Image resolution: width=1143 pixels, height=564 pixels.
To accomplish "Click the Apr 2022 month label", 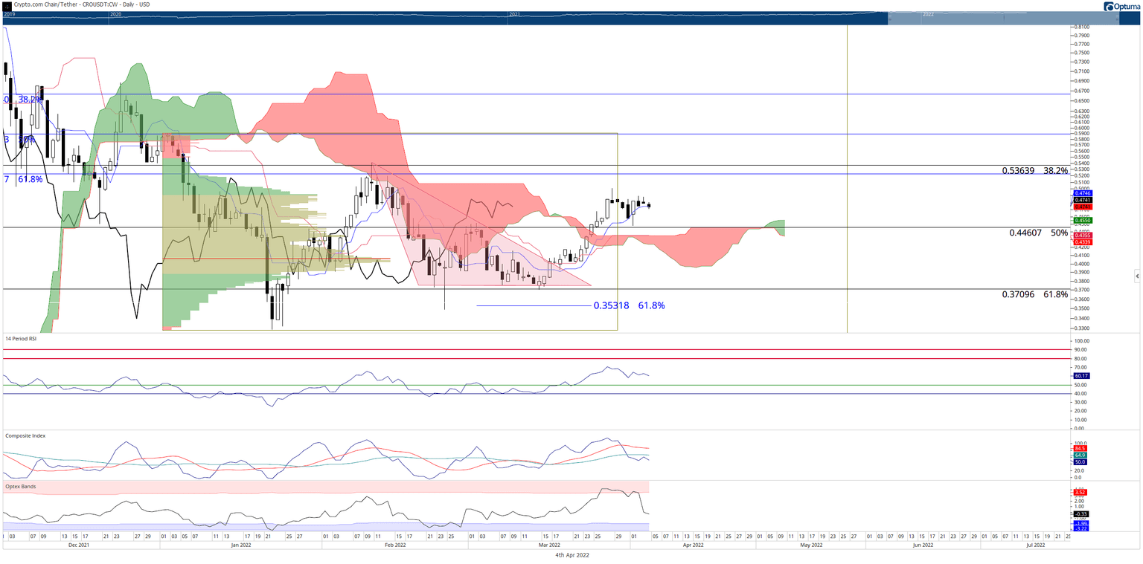I will [x=693, y=545].
